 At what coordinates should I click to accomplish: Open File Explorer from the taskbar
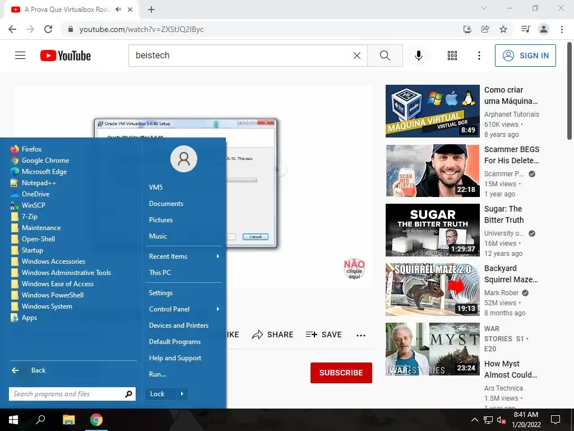(x=68, y=420)
